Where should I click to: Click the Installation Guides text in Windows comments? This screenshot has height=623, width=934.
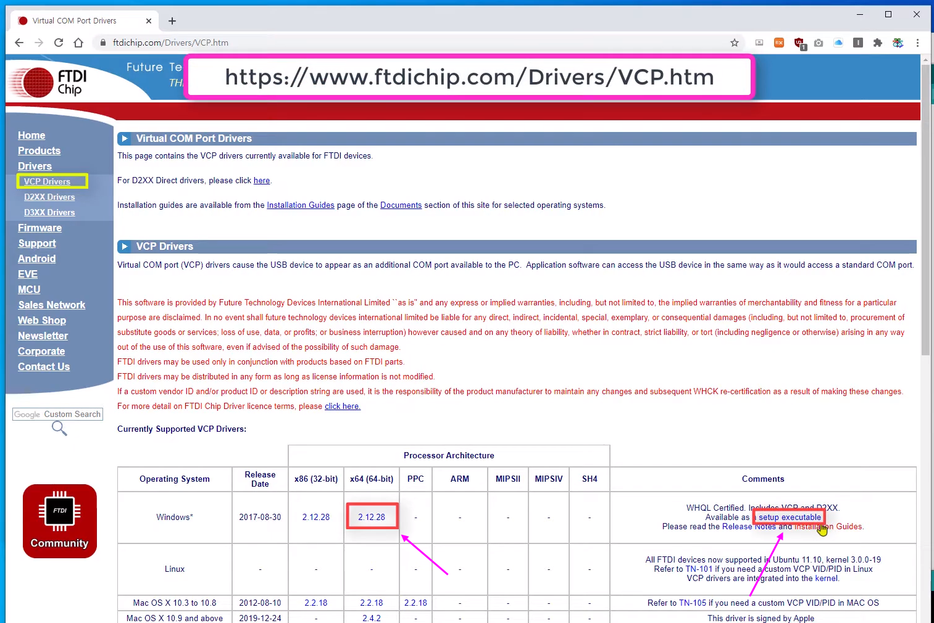click(828, 527)
